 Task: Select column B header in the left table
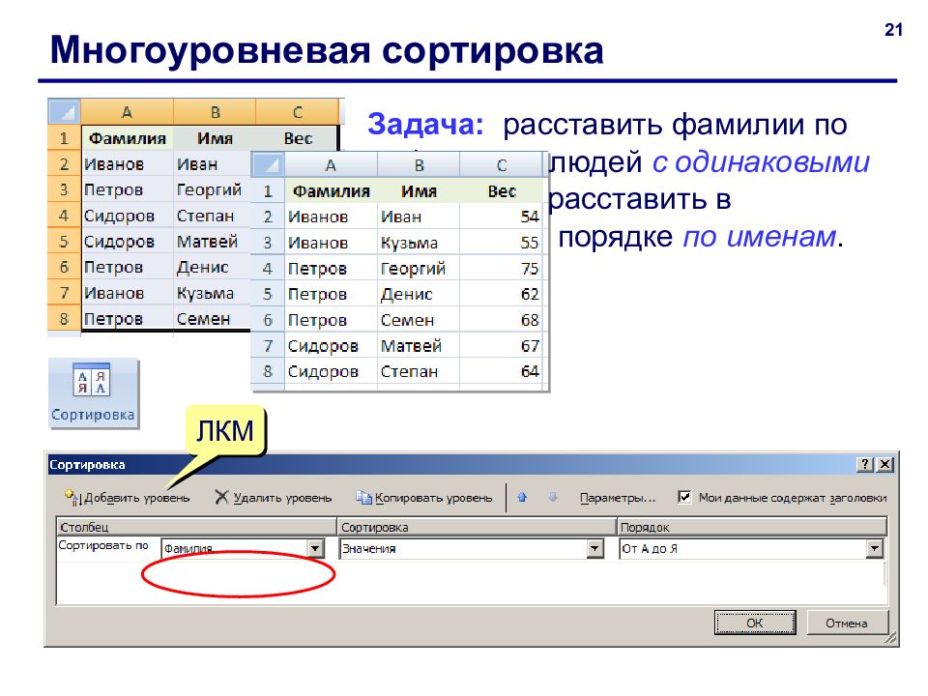coord(215,111)
